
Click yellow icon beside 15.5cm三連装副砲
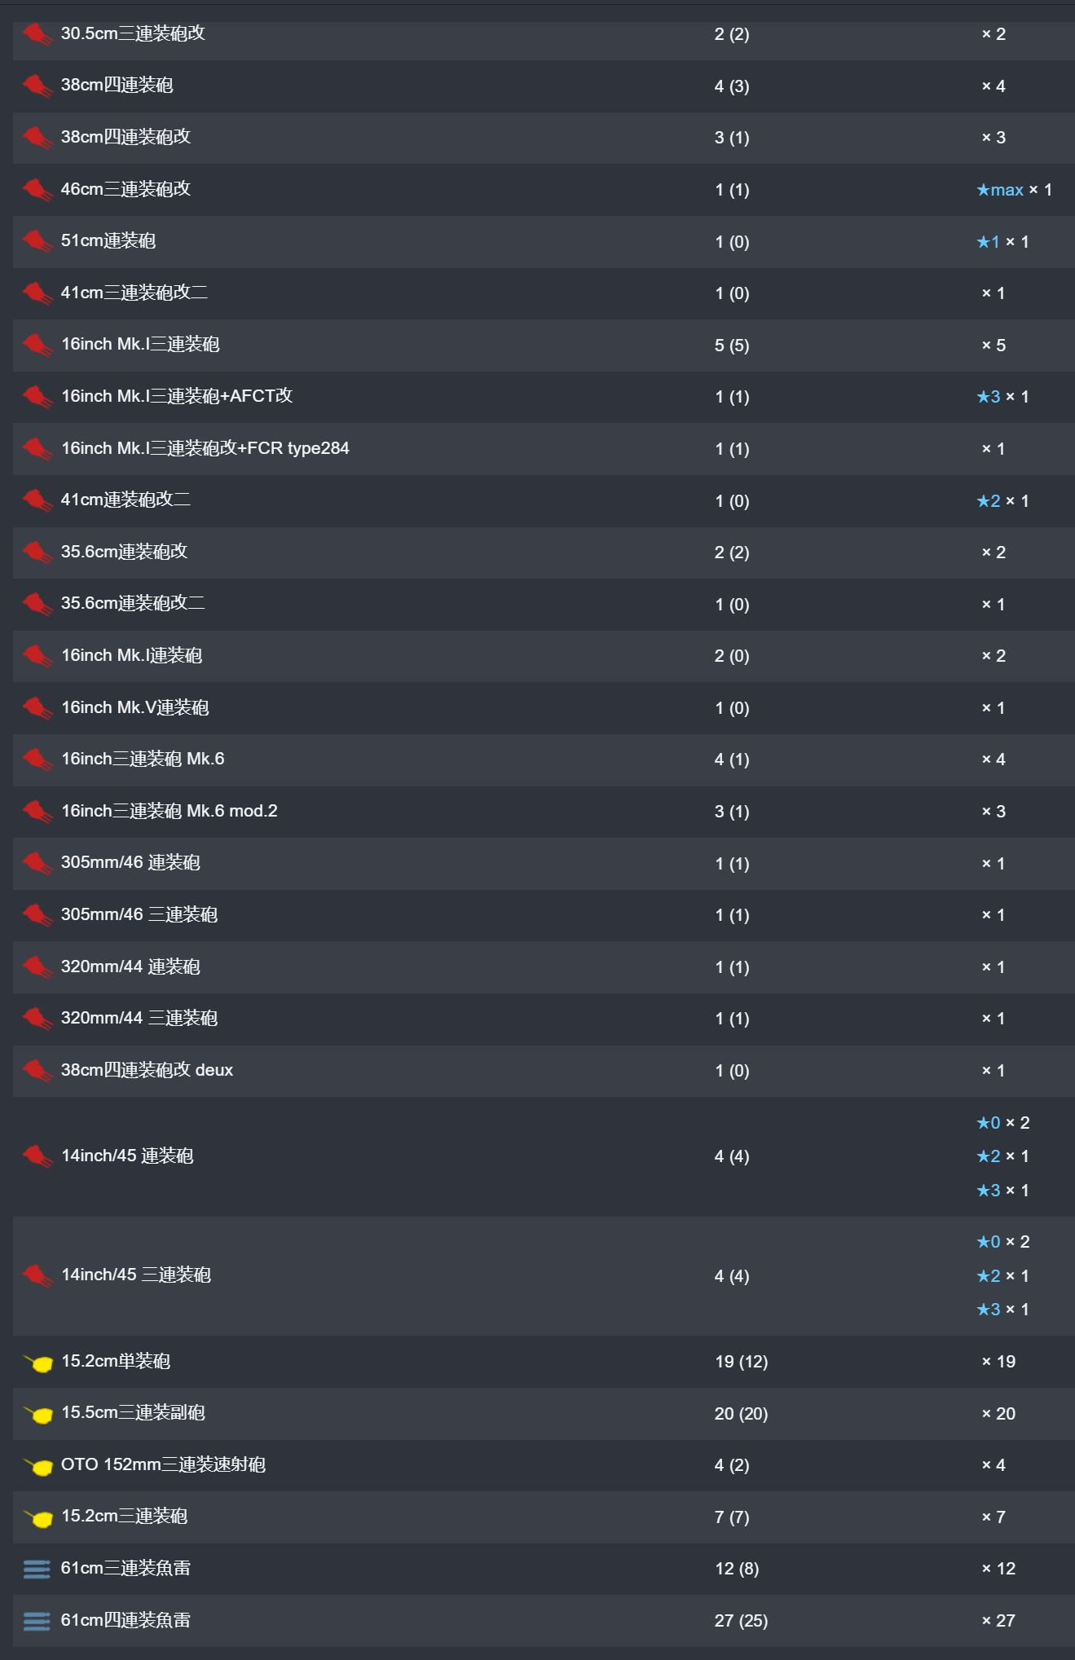pyautogui.click(x=38, y=1414)
